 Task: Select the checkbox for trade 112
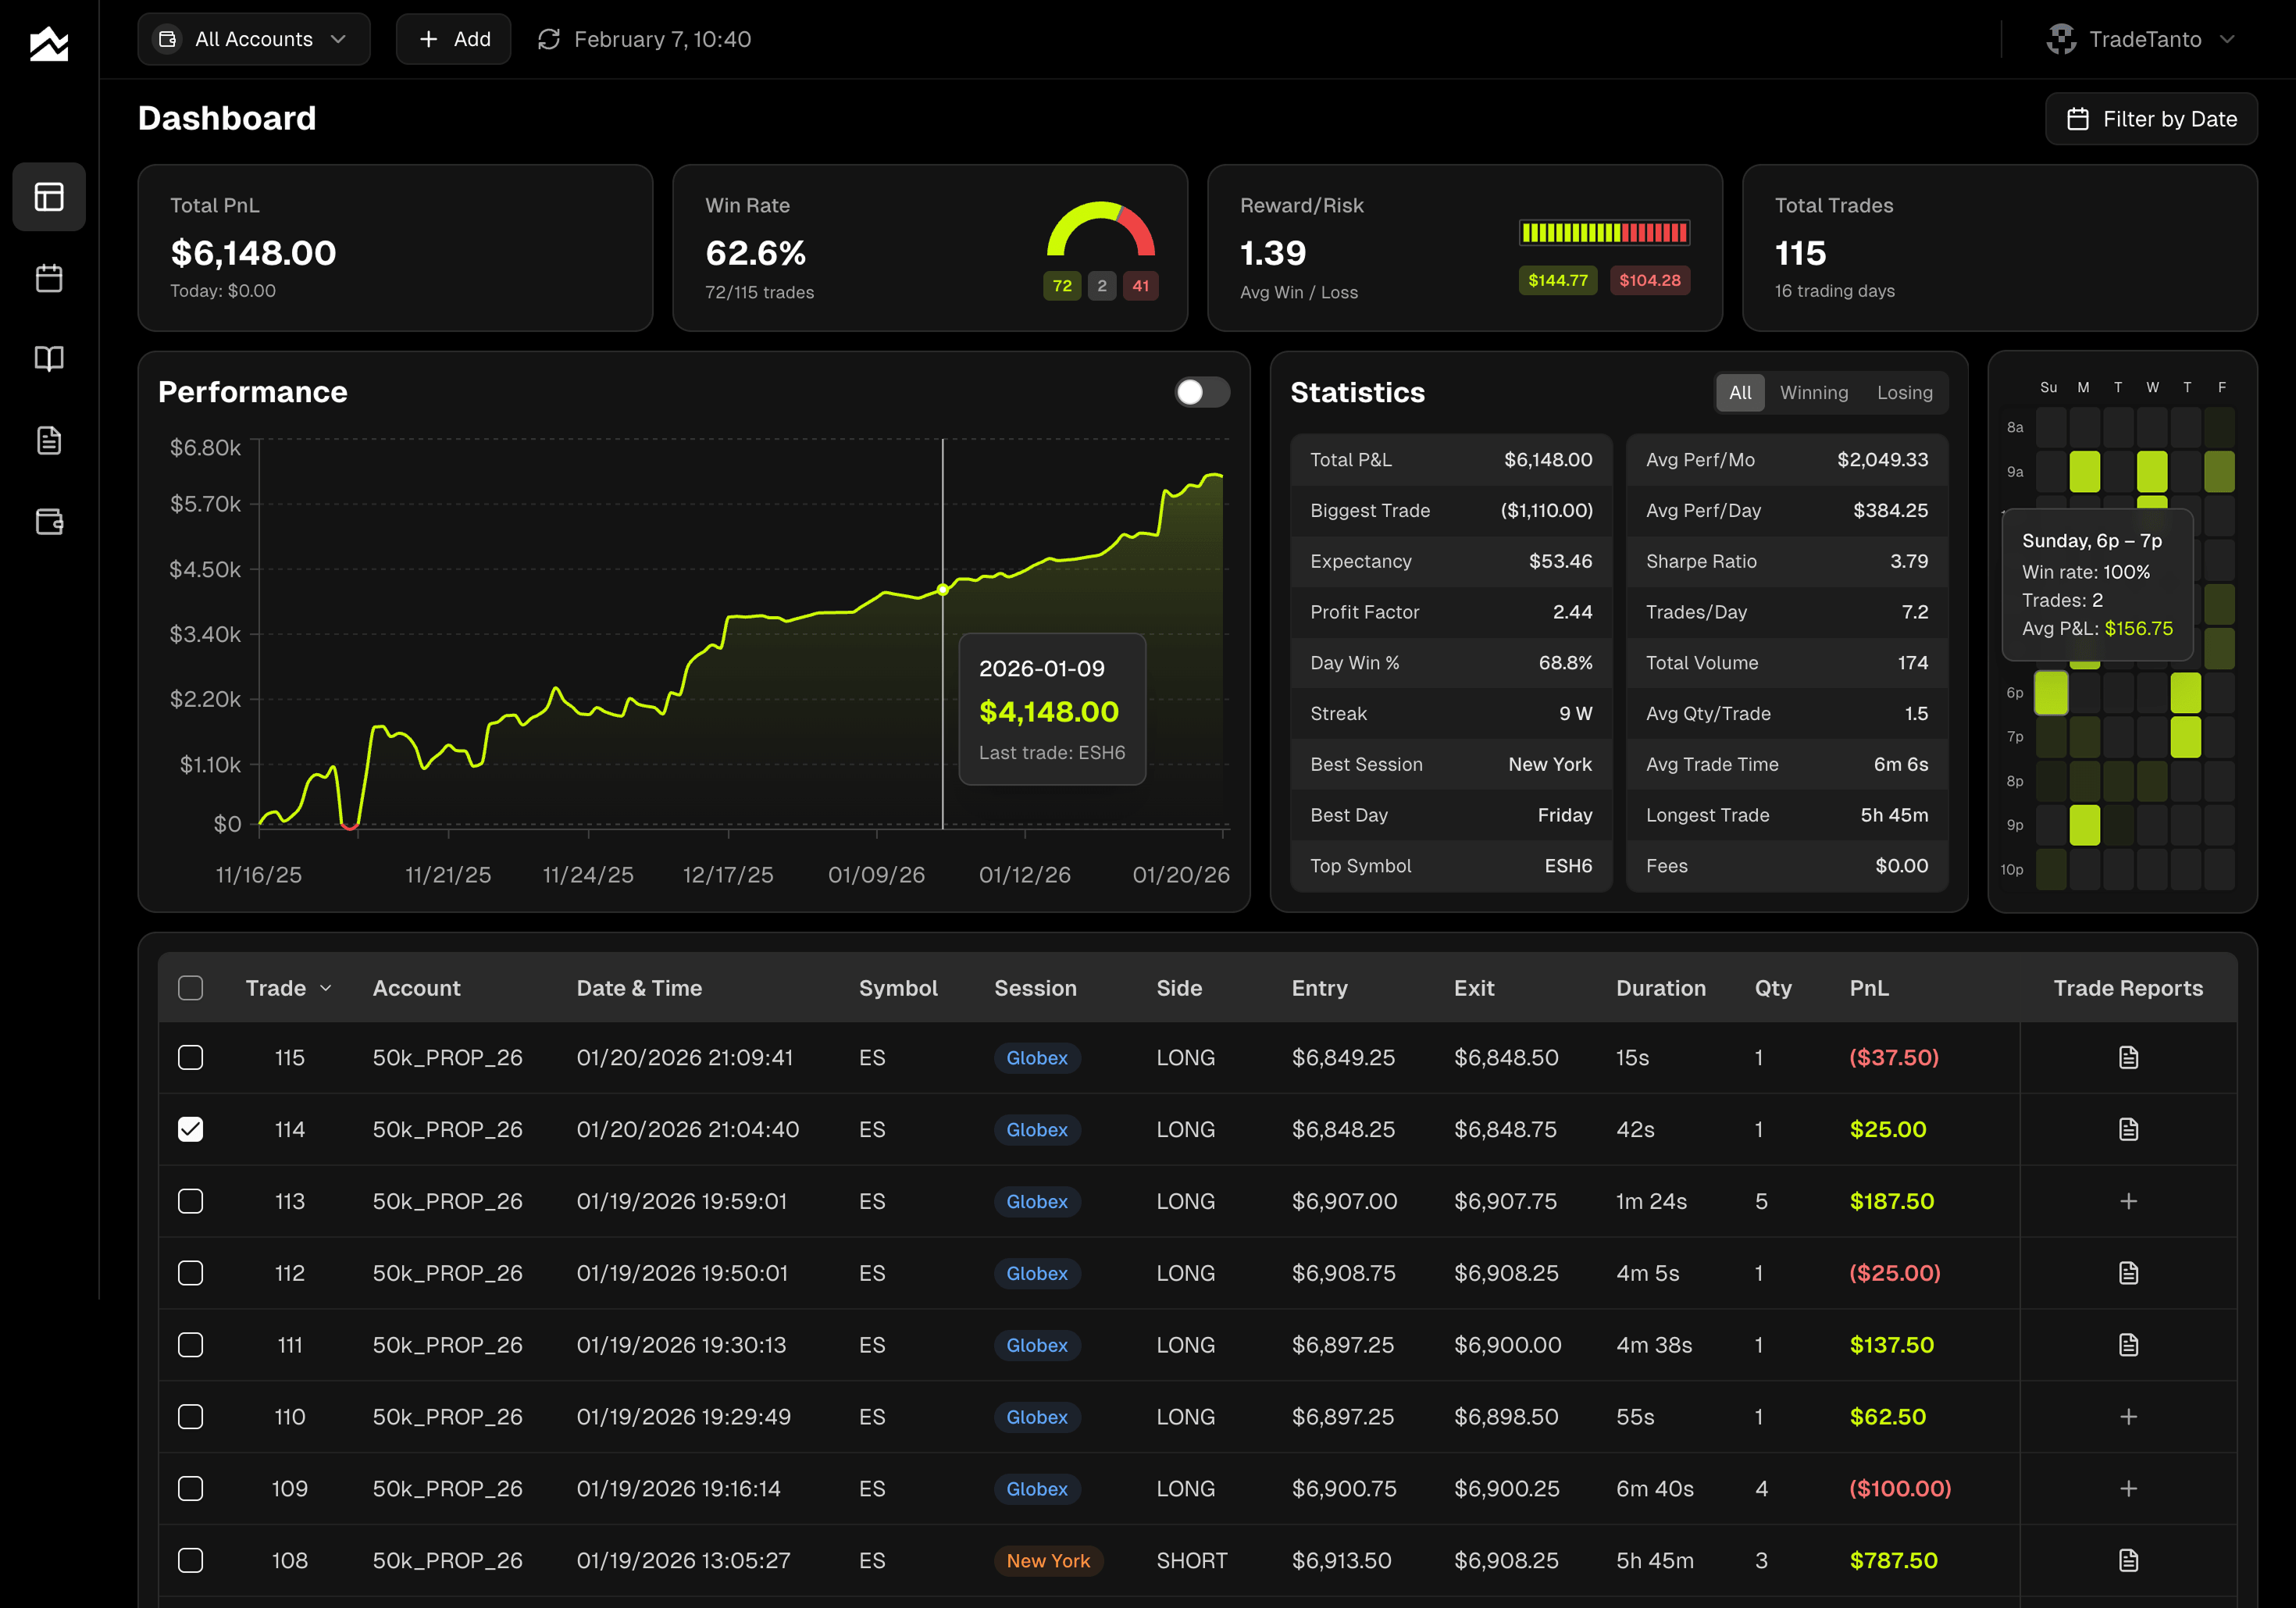tap(190, 1273)
